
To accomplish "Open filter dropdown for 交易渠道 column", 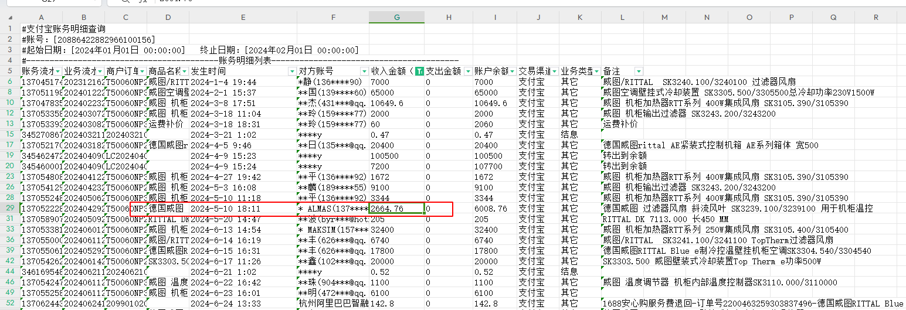I will 554,71.
